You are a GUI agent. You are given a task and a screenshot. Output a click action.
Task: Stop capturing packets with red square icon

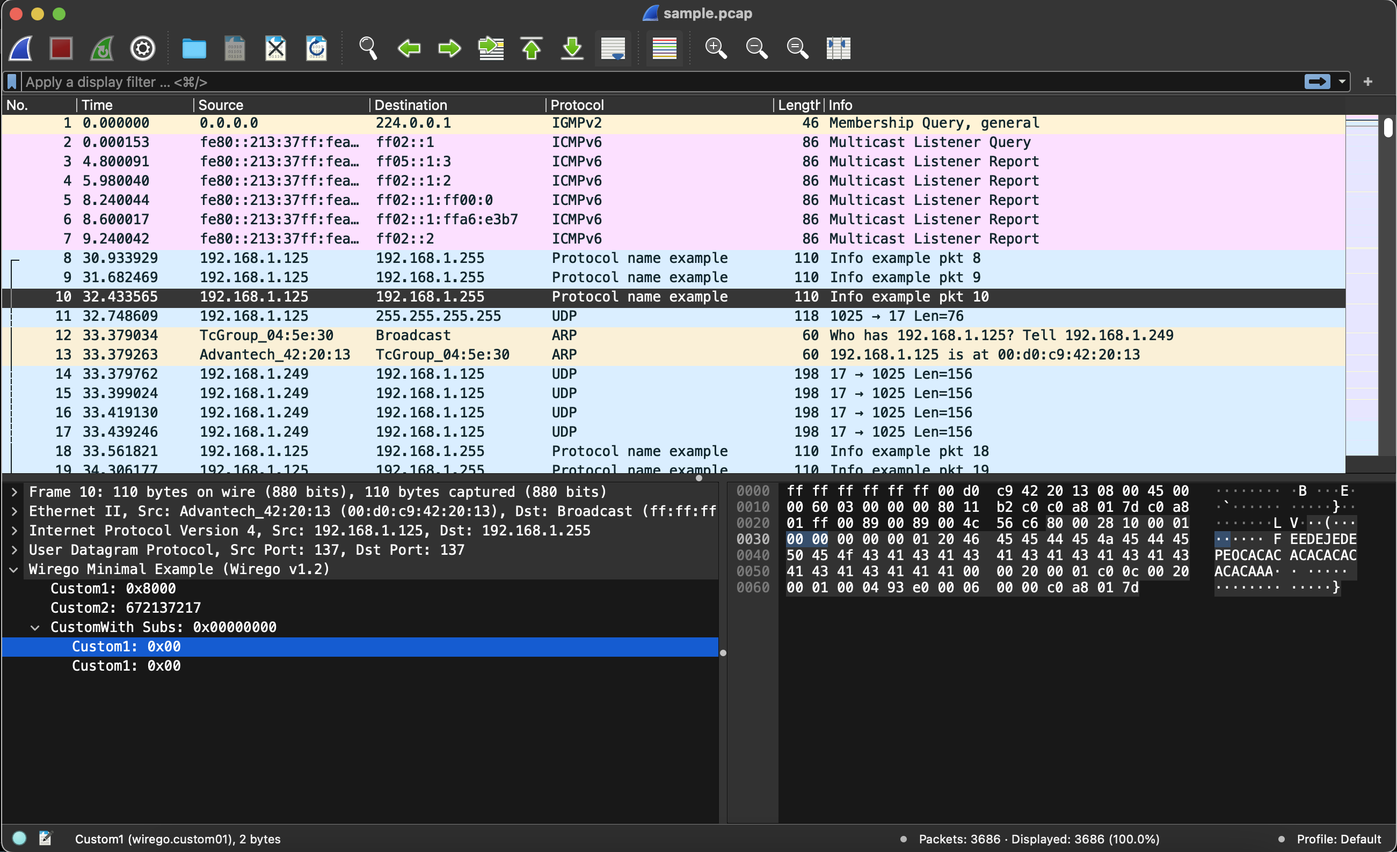61,48
